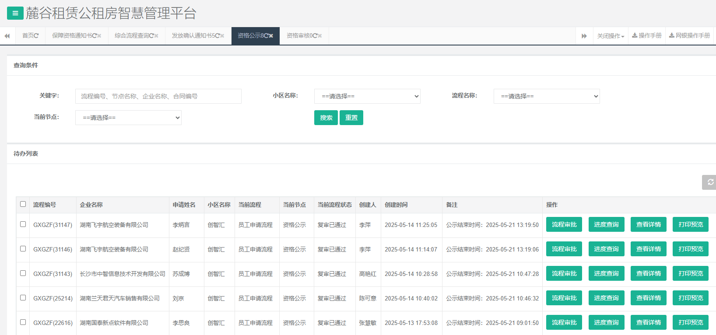Toggle the green hamburger menu button
716x335 pixels.
point(15,13)
